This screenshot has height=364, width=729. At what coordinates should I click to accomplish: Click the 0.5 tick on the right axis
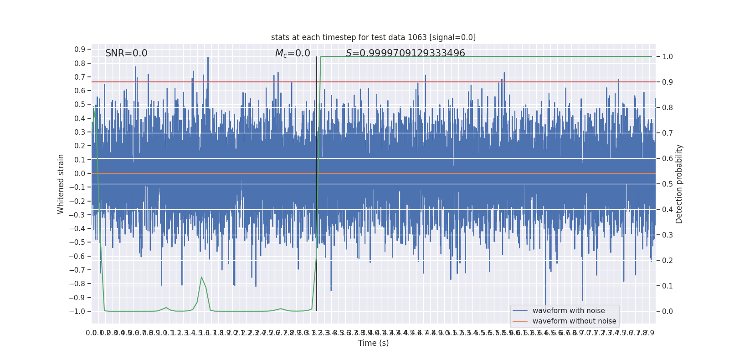(667, 184)
